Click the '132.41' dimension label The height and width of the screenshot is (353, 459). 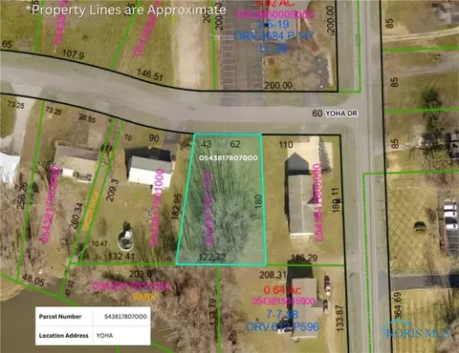(x=121, y=256)
